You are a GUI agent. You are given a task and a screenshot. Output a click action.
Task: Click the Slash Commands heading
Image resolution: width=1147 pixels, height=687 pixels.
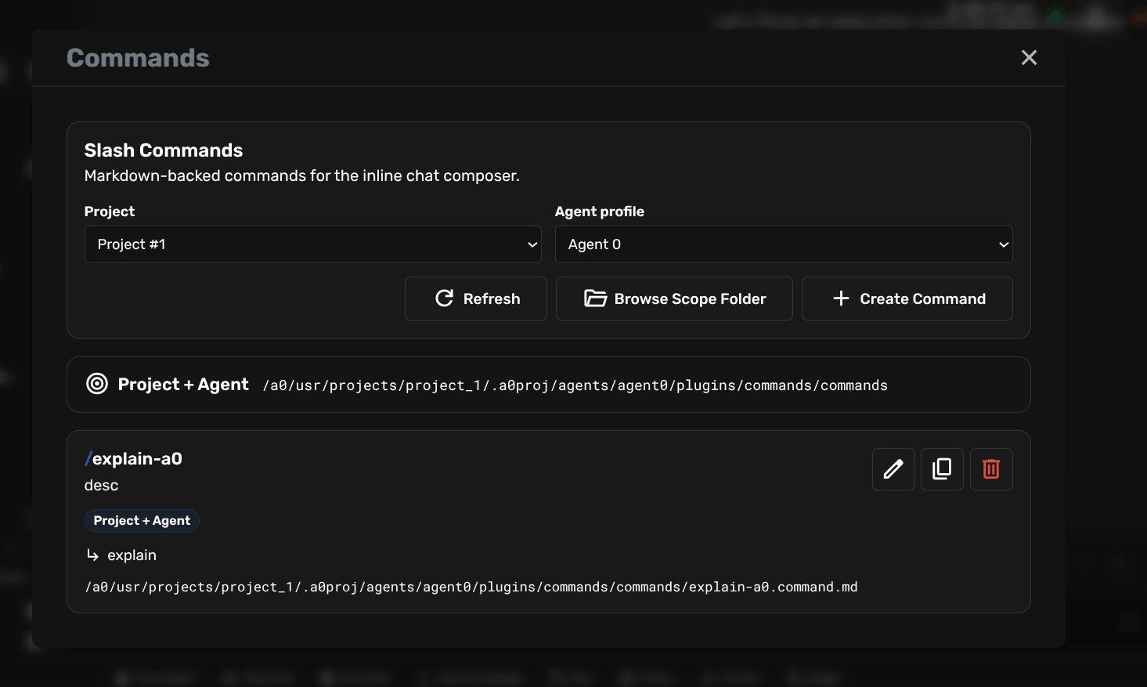164,150
